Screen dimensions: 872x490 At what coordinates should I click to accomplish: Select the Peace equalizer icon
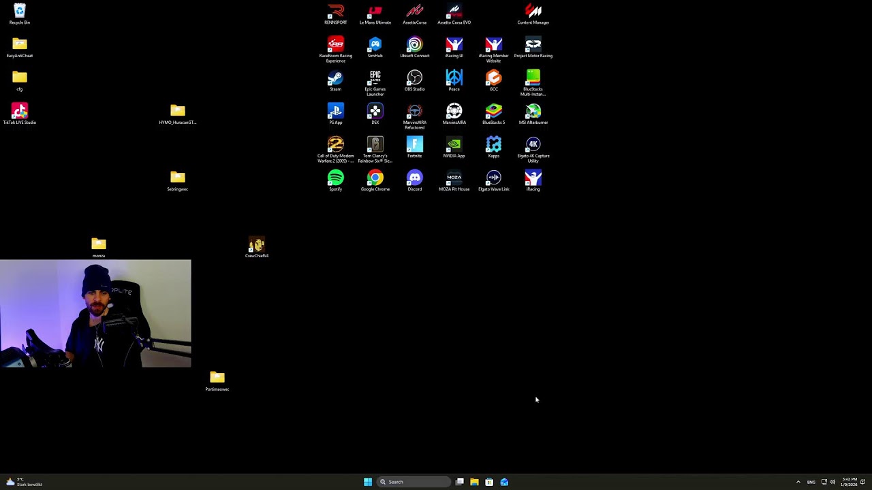pos(454,80)
